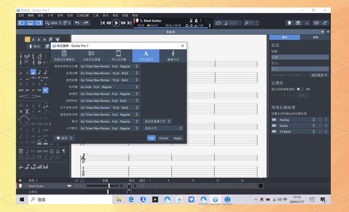349x212 pixels.
Task: Add a new track with plus button
Action: [x=20, y=180]
